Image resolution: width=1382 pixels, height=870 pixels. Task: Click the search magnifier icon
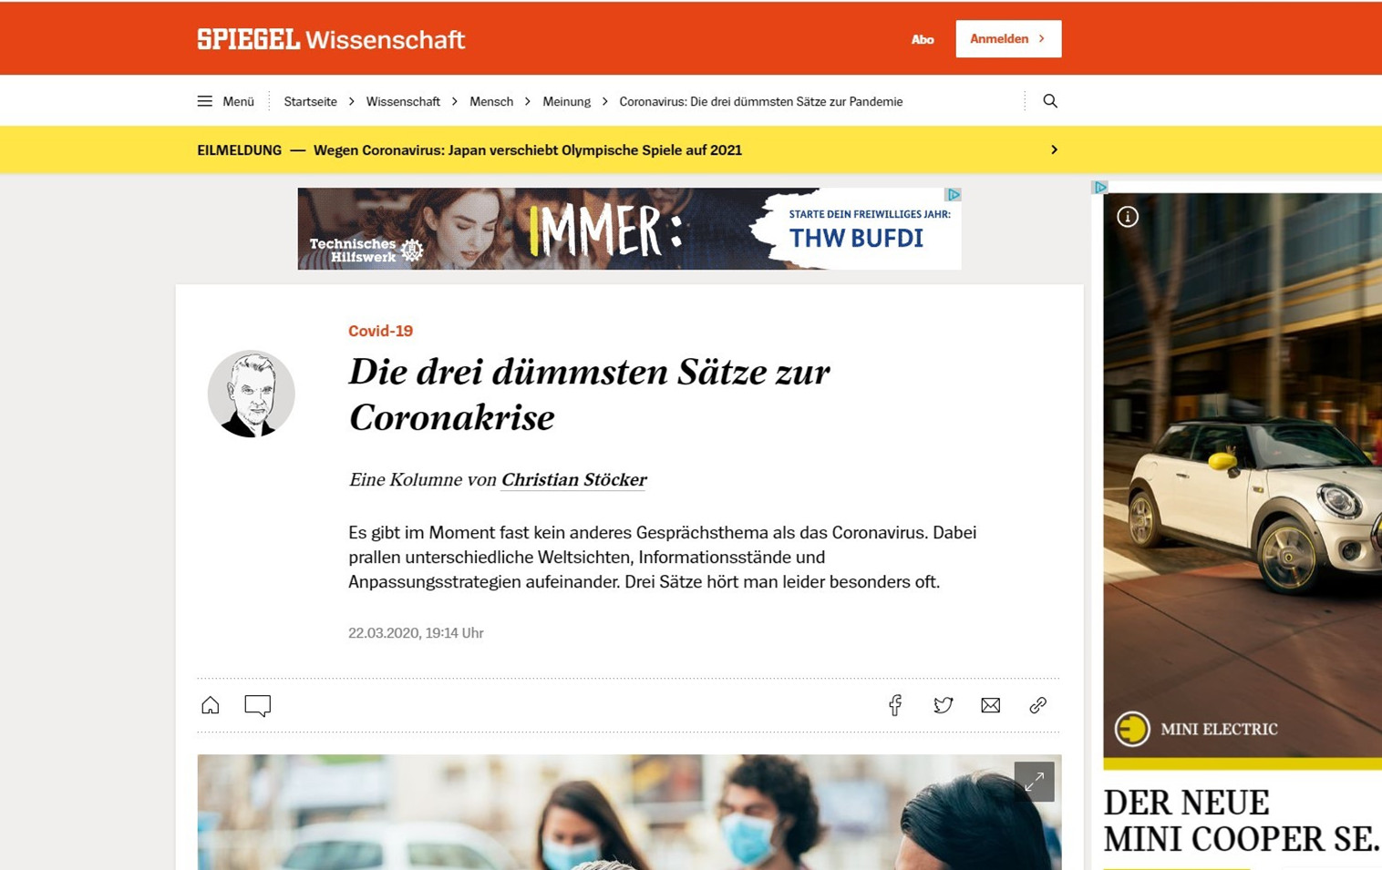click(x=1050, y=101)
